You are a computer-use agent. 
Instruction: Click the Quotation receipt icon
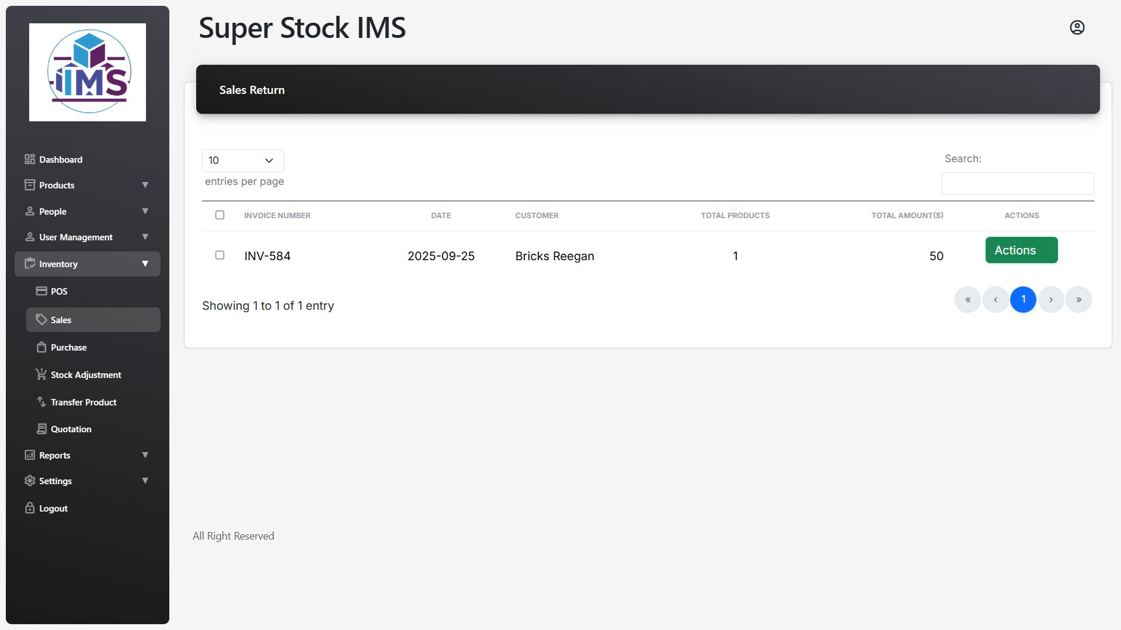[x=41, y=429]
